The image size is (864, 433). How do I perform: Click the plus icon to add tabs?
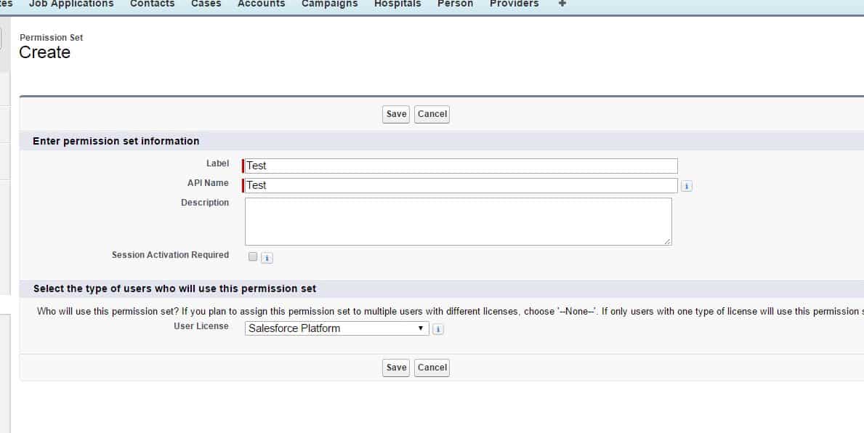(x=562, y=4)
